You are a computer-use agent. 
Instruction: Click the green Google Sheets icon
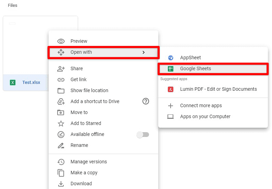[171, 69]
